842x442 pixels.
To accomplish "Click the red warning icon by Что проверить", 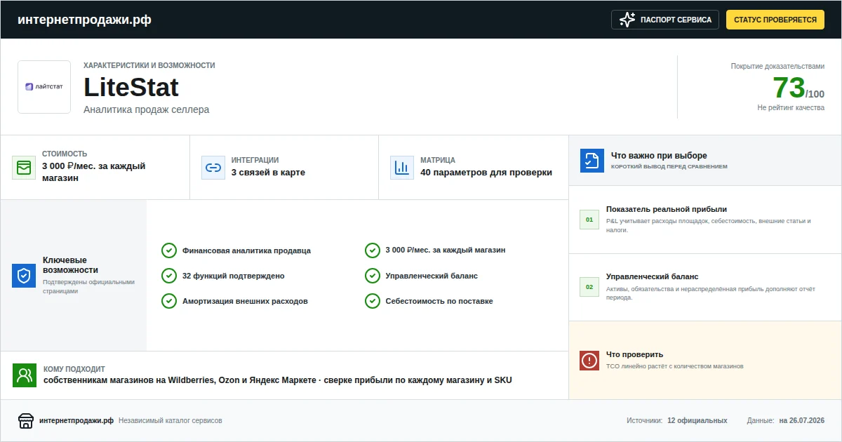I will pyautogui.click(x=589, y=361).
